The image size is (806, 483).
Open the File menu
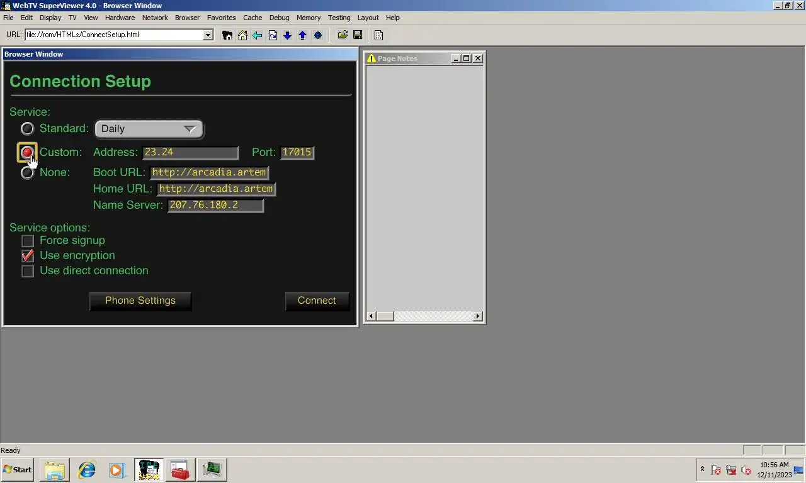tap(8, 18)
